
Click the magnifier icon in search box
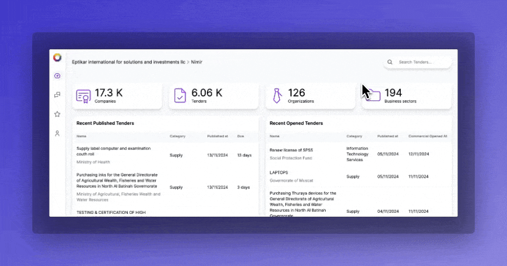(390, 62)
